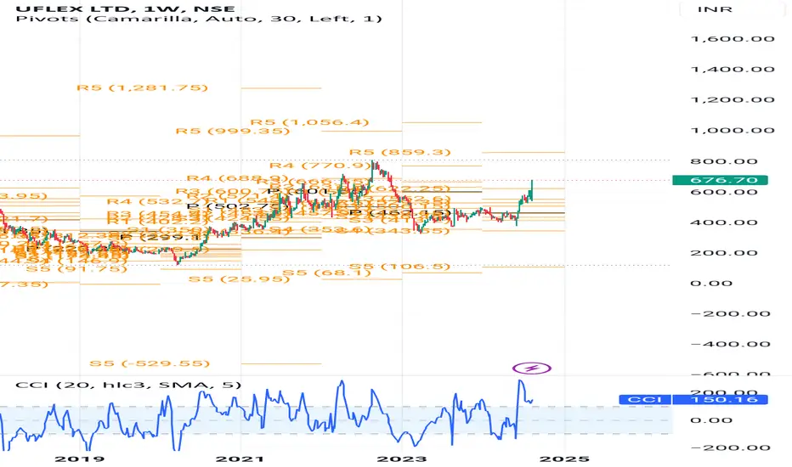Select the R4 (770.9) pivot label
This screenshot has height=467, width=792.
(320, 166)
